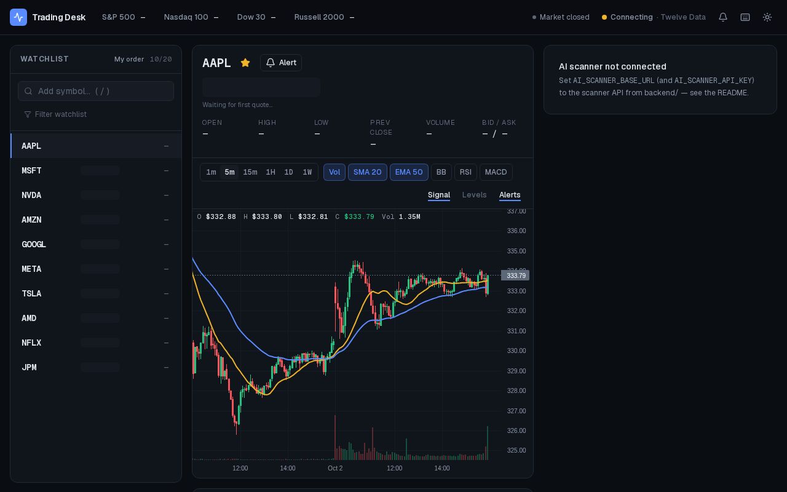787x492 pixels.
Task: Switch chart to 1m interval
Action: (x=211, y=172)
